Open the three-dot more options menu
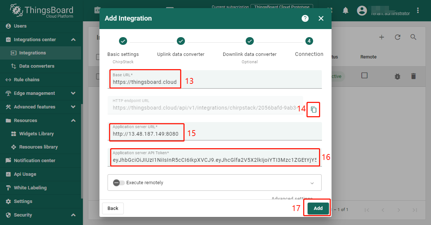This screenshot has width=431, height=225. pos(418,10)
